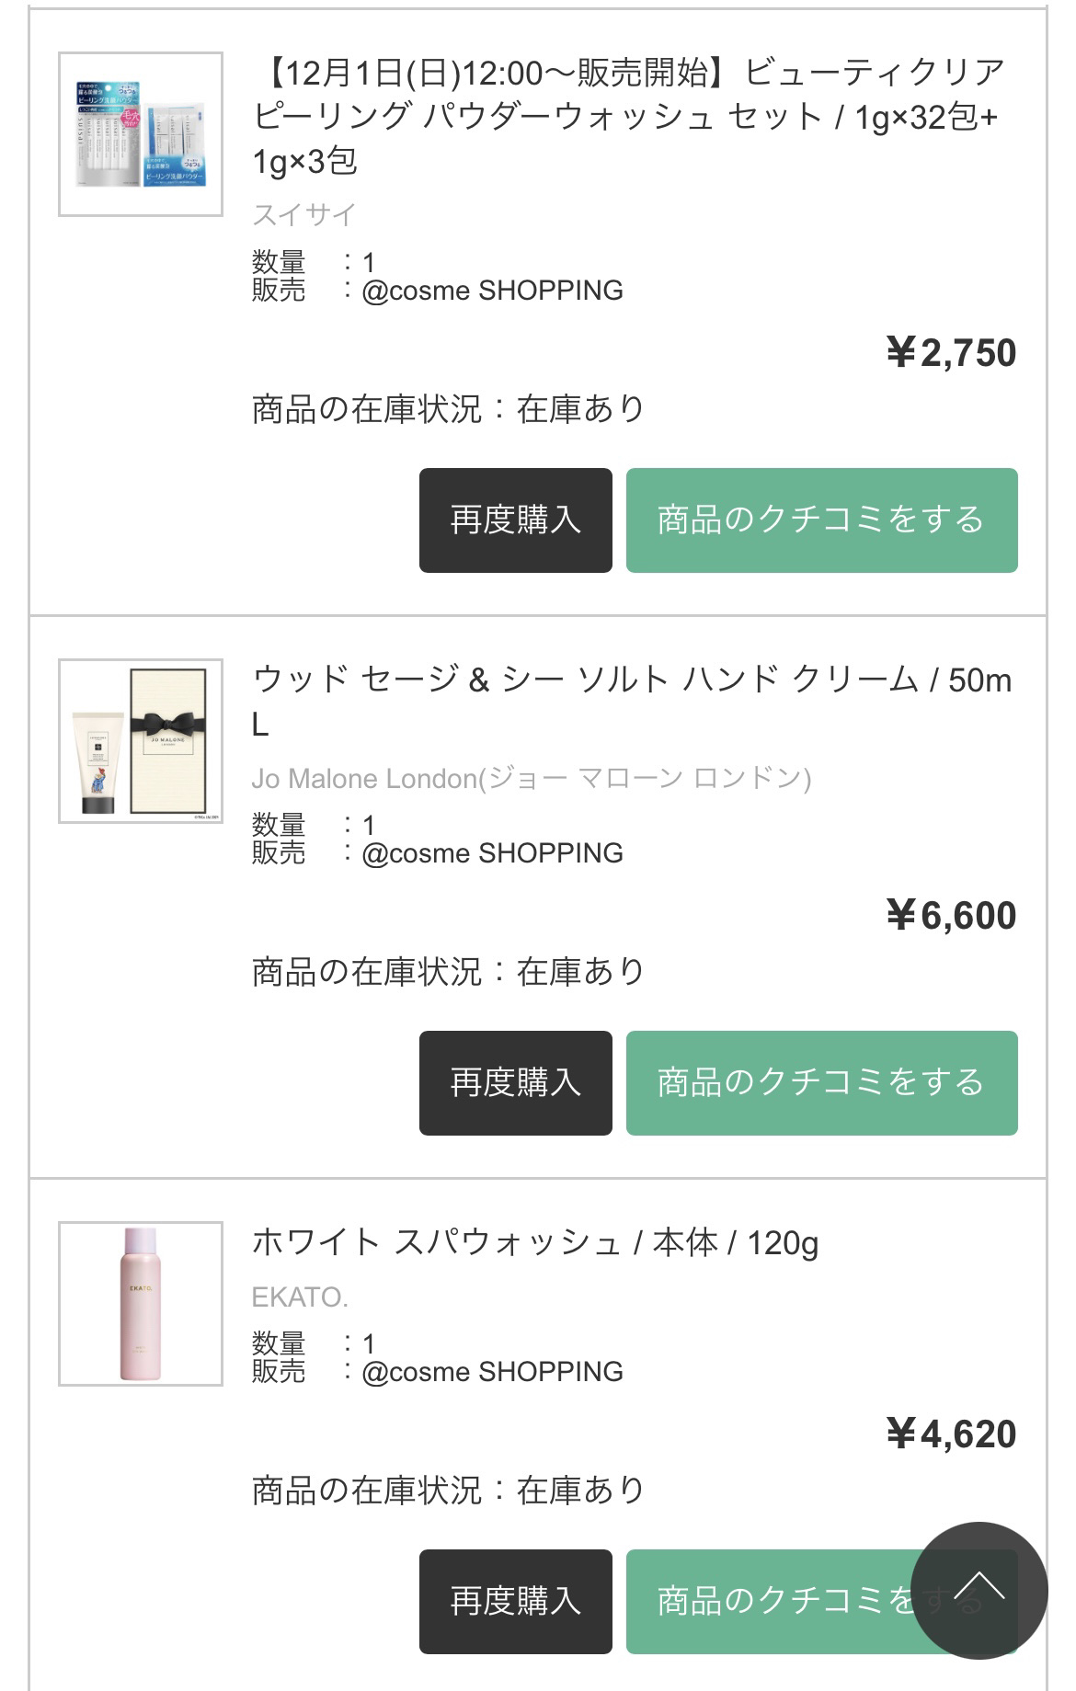The width and height of the screenshot is (1076, 1691).
Task: Click 再度購入 for the Jo Malone hand cream
Action: coord(514,1083)
